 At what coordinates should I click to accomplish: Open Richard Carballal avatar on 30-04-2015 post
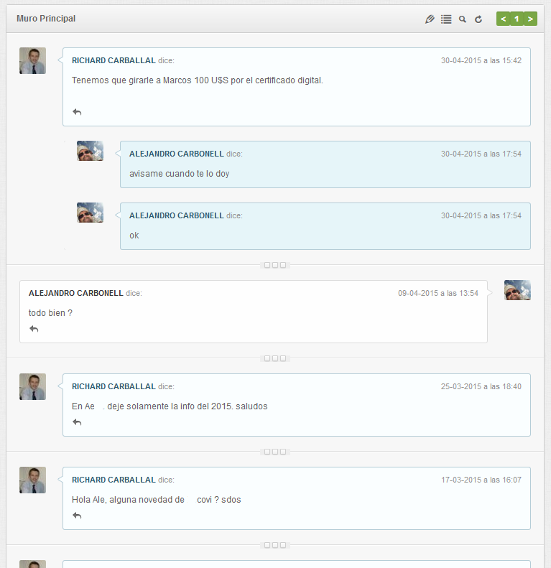32,60
